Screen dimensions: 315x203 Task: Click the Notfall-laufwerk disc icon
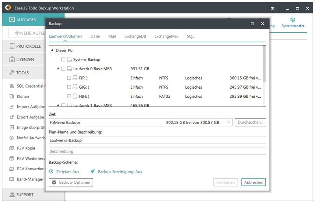tap(12, 138)
